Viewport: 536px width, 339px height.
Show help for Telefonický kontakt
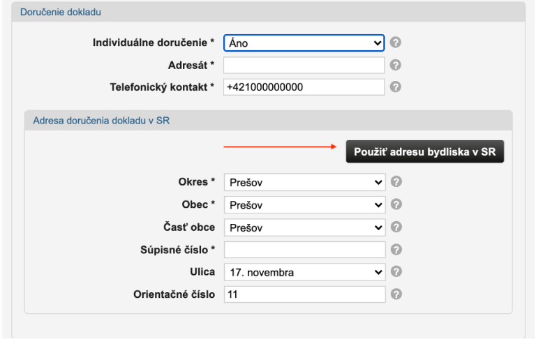click(396, 86)
